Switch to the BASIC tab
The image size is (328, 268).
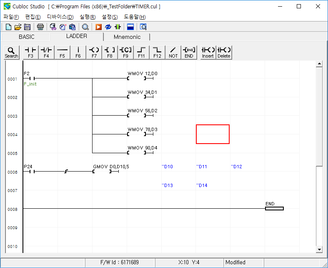[x=27, y=37]
